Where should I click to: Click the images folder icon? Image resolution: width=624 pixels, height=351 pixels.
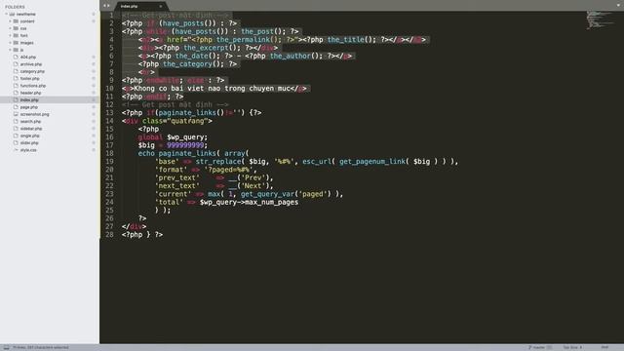tap(16, 43)
